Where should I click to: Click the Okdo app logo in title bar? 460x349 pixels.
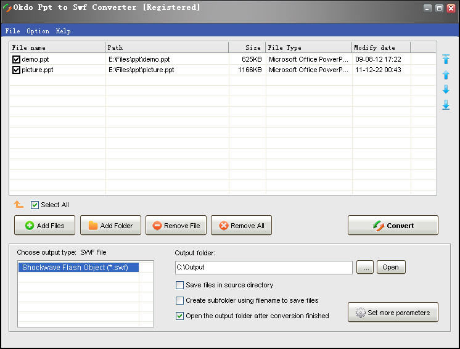point(6,8)
